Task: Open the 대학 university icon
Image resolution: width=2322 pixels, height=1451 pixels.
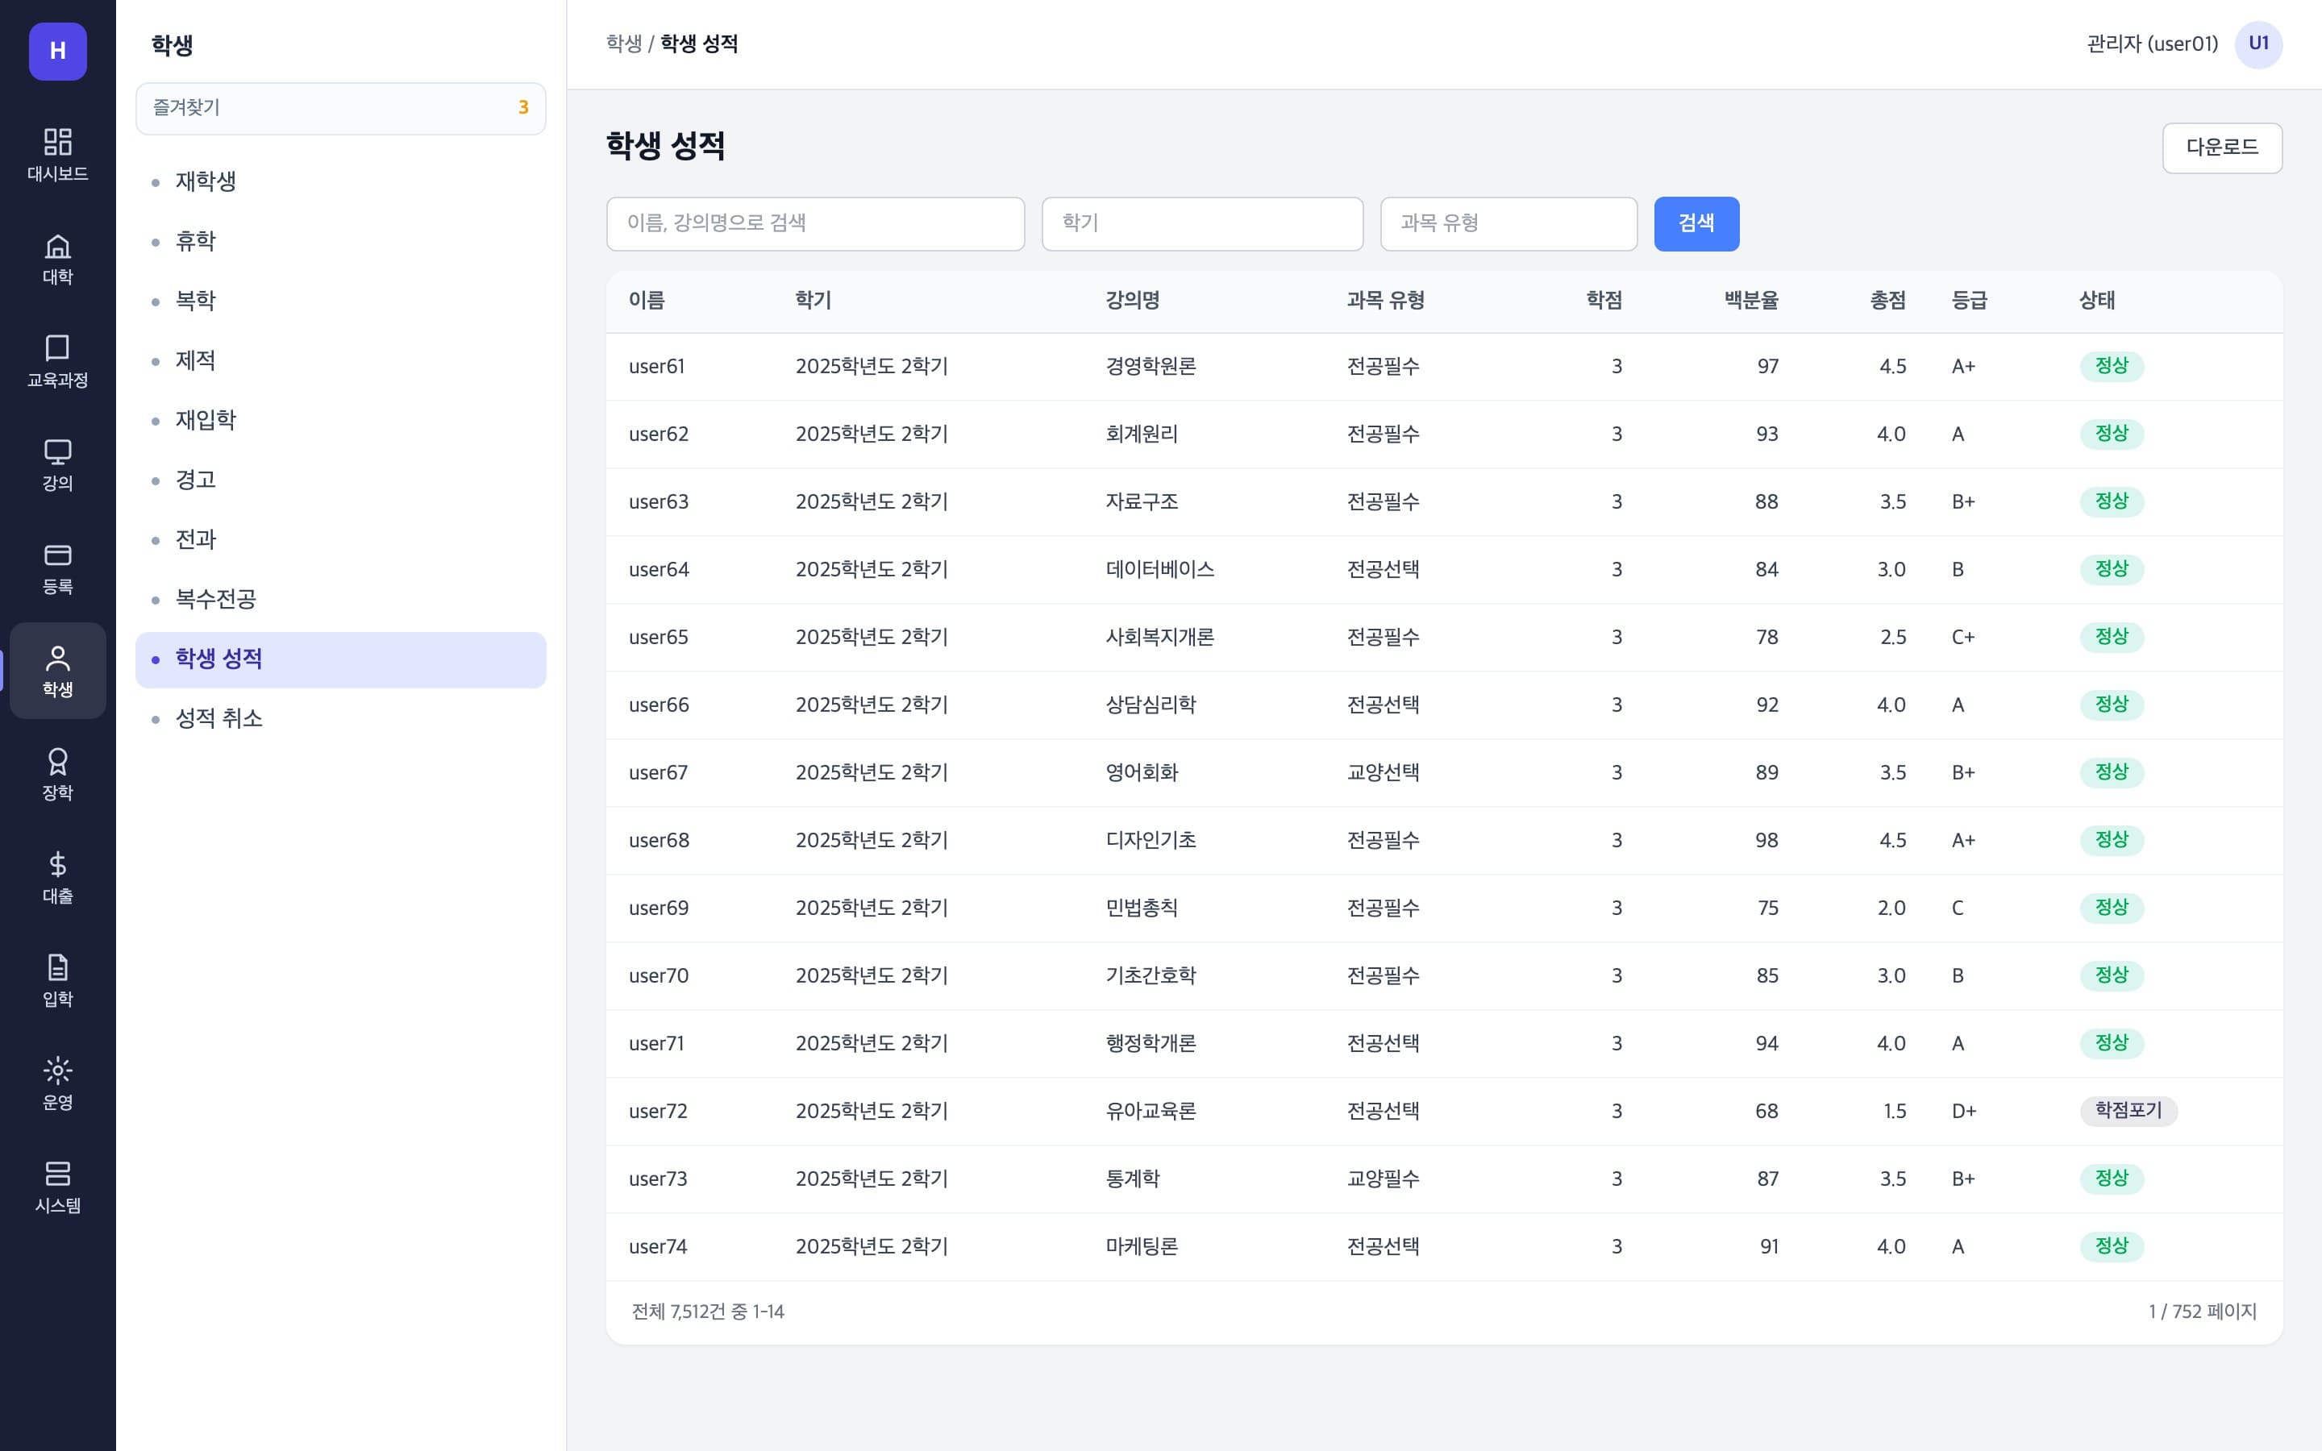Action: pos(57,258)
